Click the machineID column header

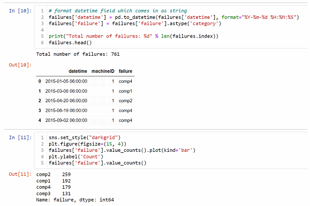tap(102, 72)
